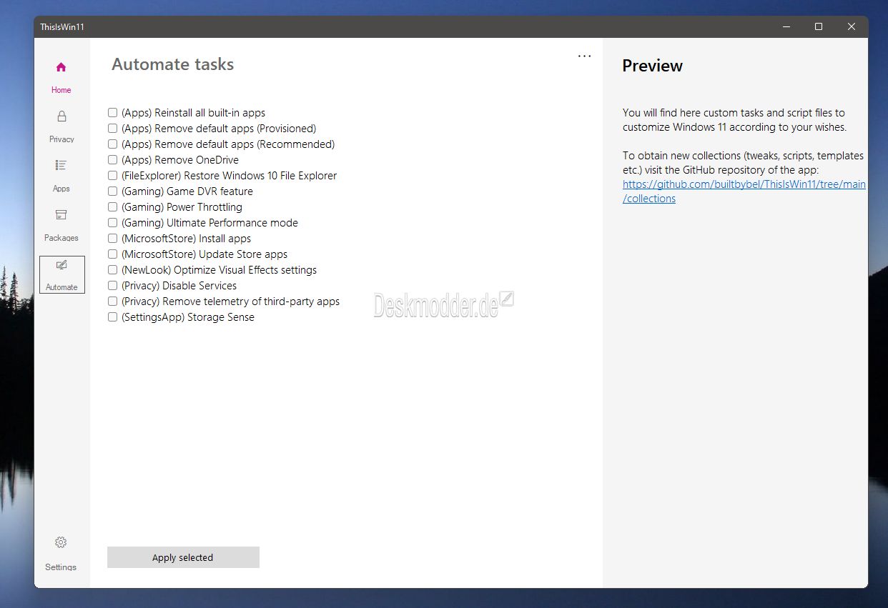Check Remove OneDrive task
Viewport: 888px width, 608px height.
coord(112,160)
